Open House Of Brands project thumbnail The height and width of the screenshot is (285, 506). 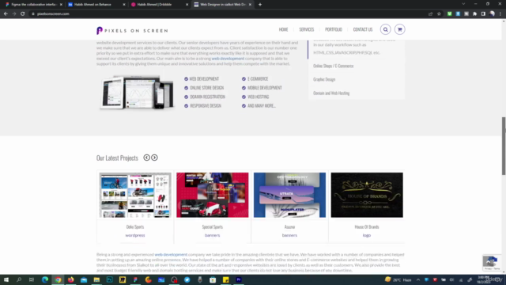[x=367, y=195]
